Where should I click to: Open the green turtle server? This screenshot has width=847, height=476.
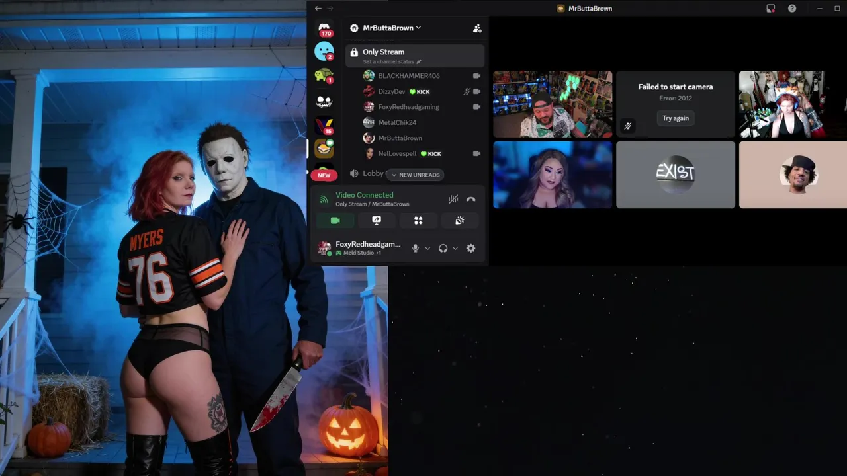tap(324, 75)
